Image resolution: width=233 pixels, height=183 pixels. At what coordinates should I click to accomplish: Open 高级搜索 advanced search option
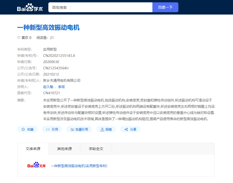pos(59,8)
